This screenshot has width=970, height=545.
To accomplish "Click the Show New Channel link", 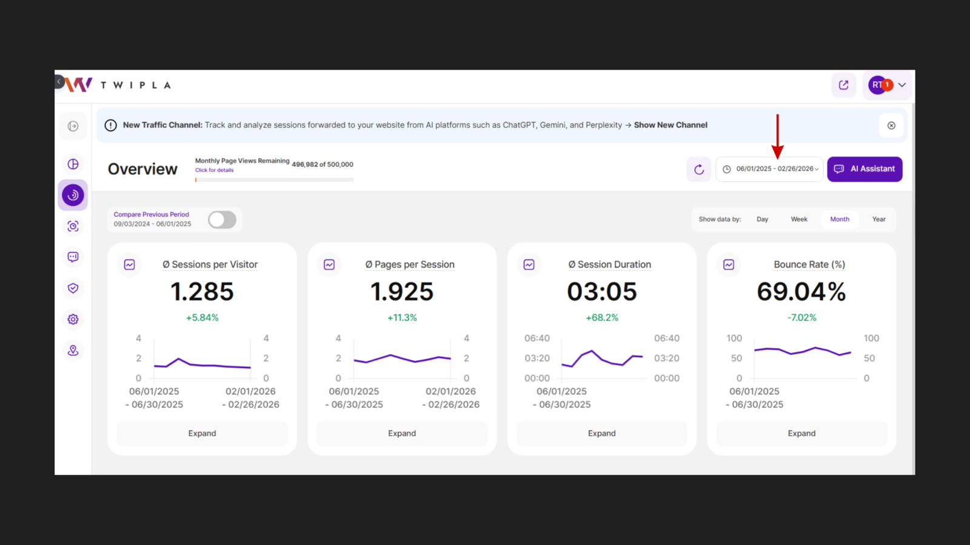I will click(671, 125).
